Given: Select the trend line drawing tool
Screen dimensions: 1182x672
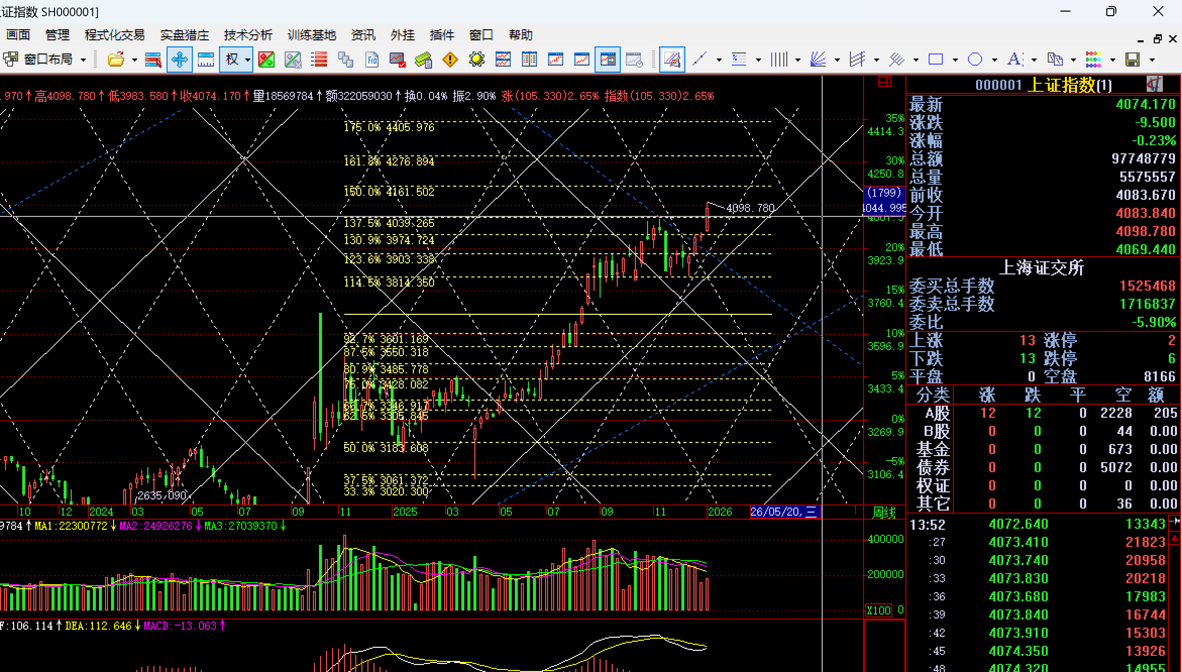Looking at the screenshot, I should (x=700, y=60).
